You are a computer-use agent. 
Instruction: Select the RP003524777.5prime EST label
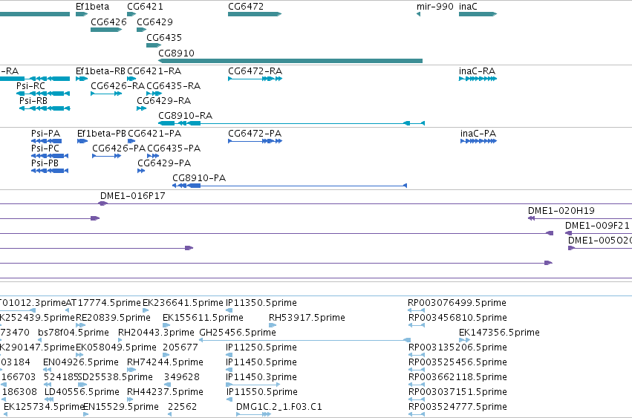pyautogui.click(x=458, y=407)
